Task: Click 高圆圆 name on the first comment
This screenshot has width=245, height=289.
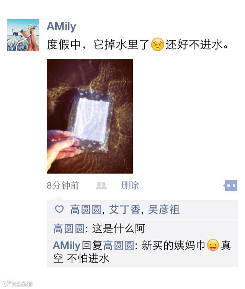Action: coord(69,229)
